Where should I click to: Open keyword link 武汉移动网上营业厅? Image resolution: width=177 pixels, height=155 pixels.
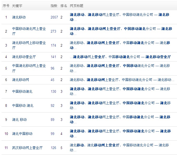click(27, 148)
